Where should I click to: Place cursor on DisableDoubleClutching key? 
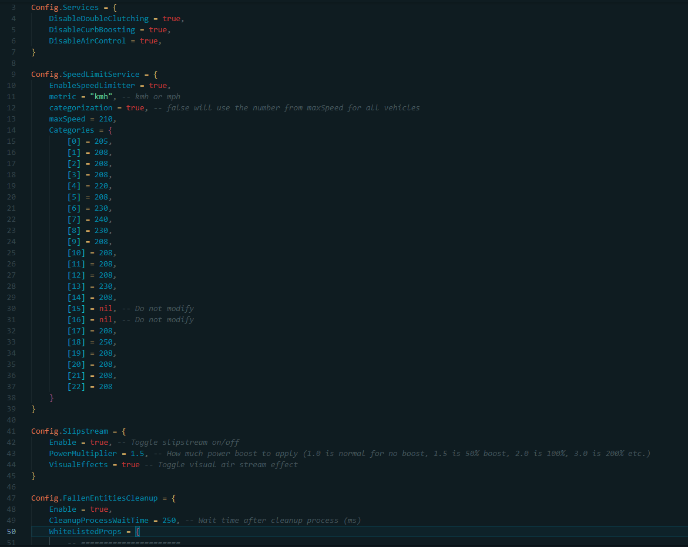click(x=99, y=19)
